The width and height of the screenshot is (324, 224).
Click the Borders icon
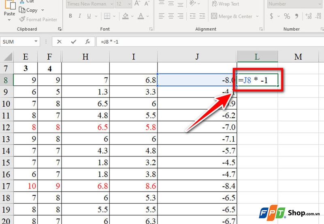click(x=107, y=16)
